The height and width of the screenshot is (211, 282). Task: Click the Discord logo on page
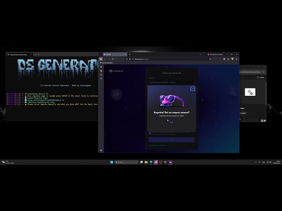pyautogui.click(x=116, y=71)
